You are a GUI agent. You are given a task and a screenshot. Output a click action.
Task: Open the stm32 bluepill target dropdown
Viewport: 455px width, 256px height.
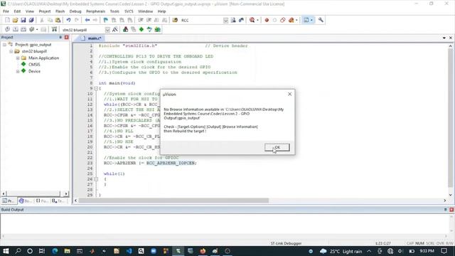107,30
